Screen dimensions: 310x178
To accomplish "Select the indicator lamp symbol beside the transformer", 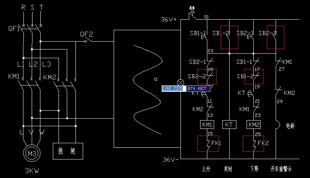I will click(181, 82).
